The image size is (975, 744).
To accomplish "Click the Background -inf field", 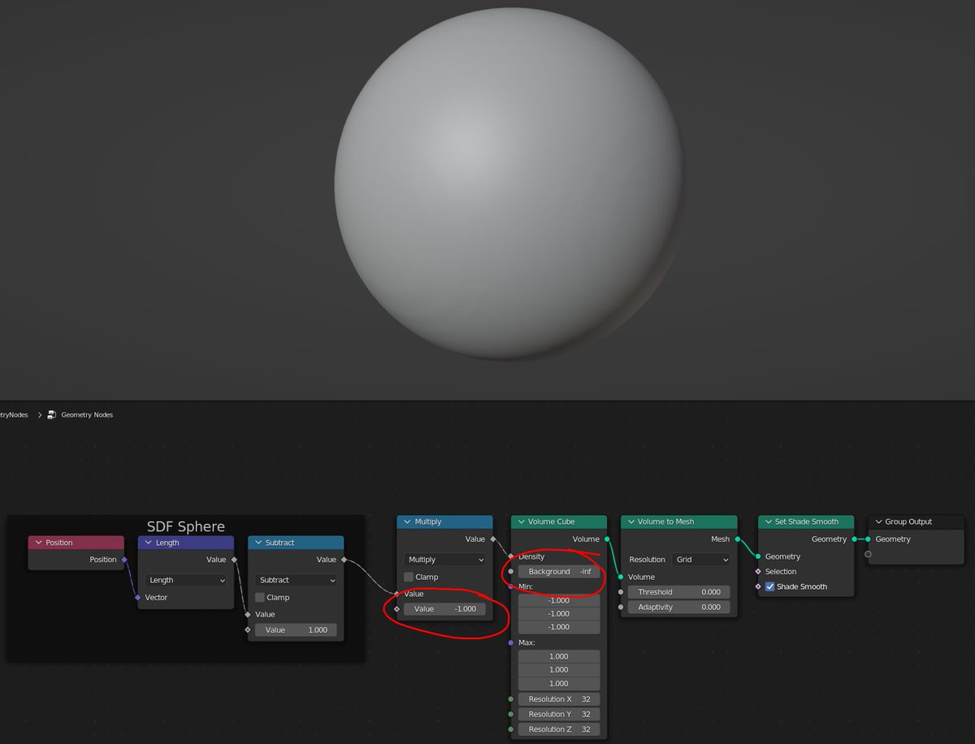I will point(559,571).
